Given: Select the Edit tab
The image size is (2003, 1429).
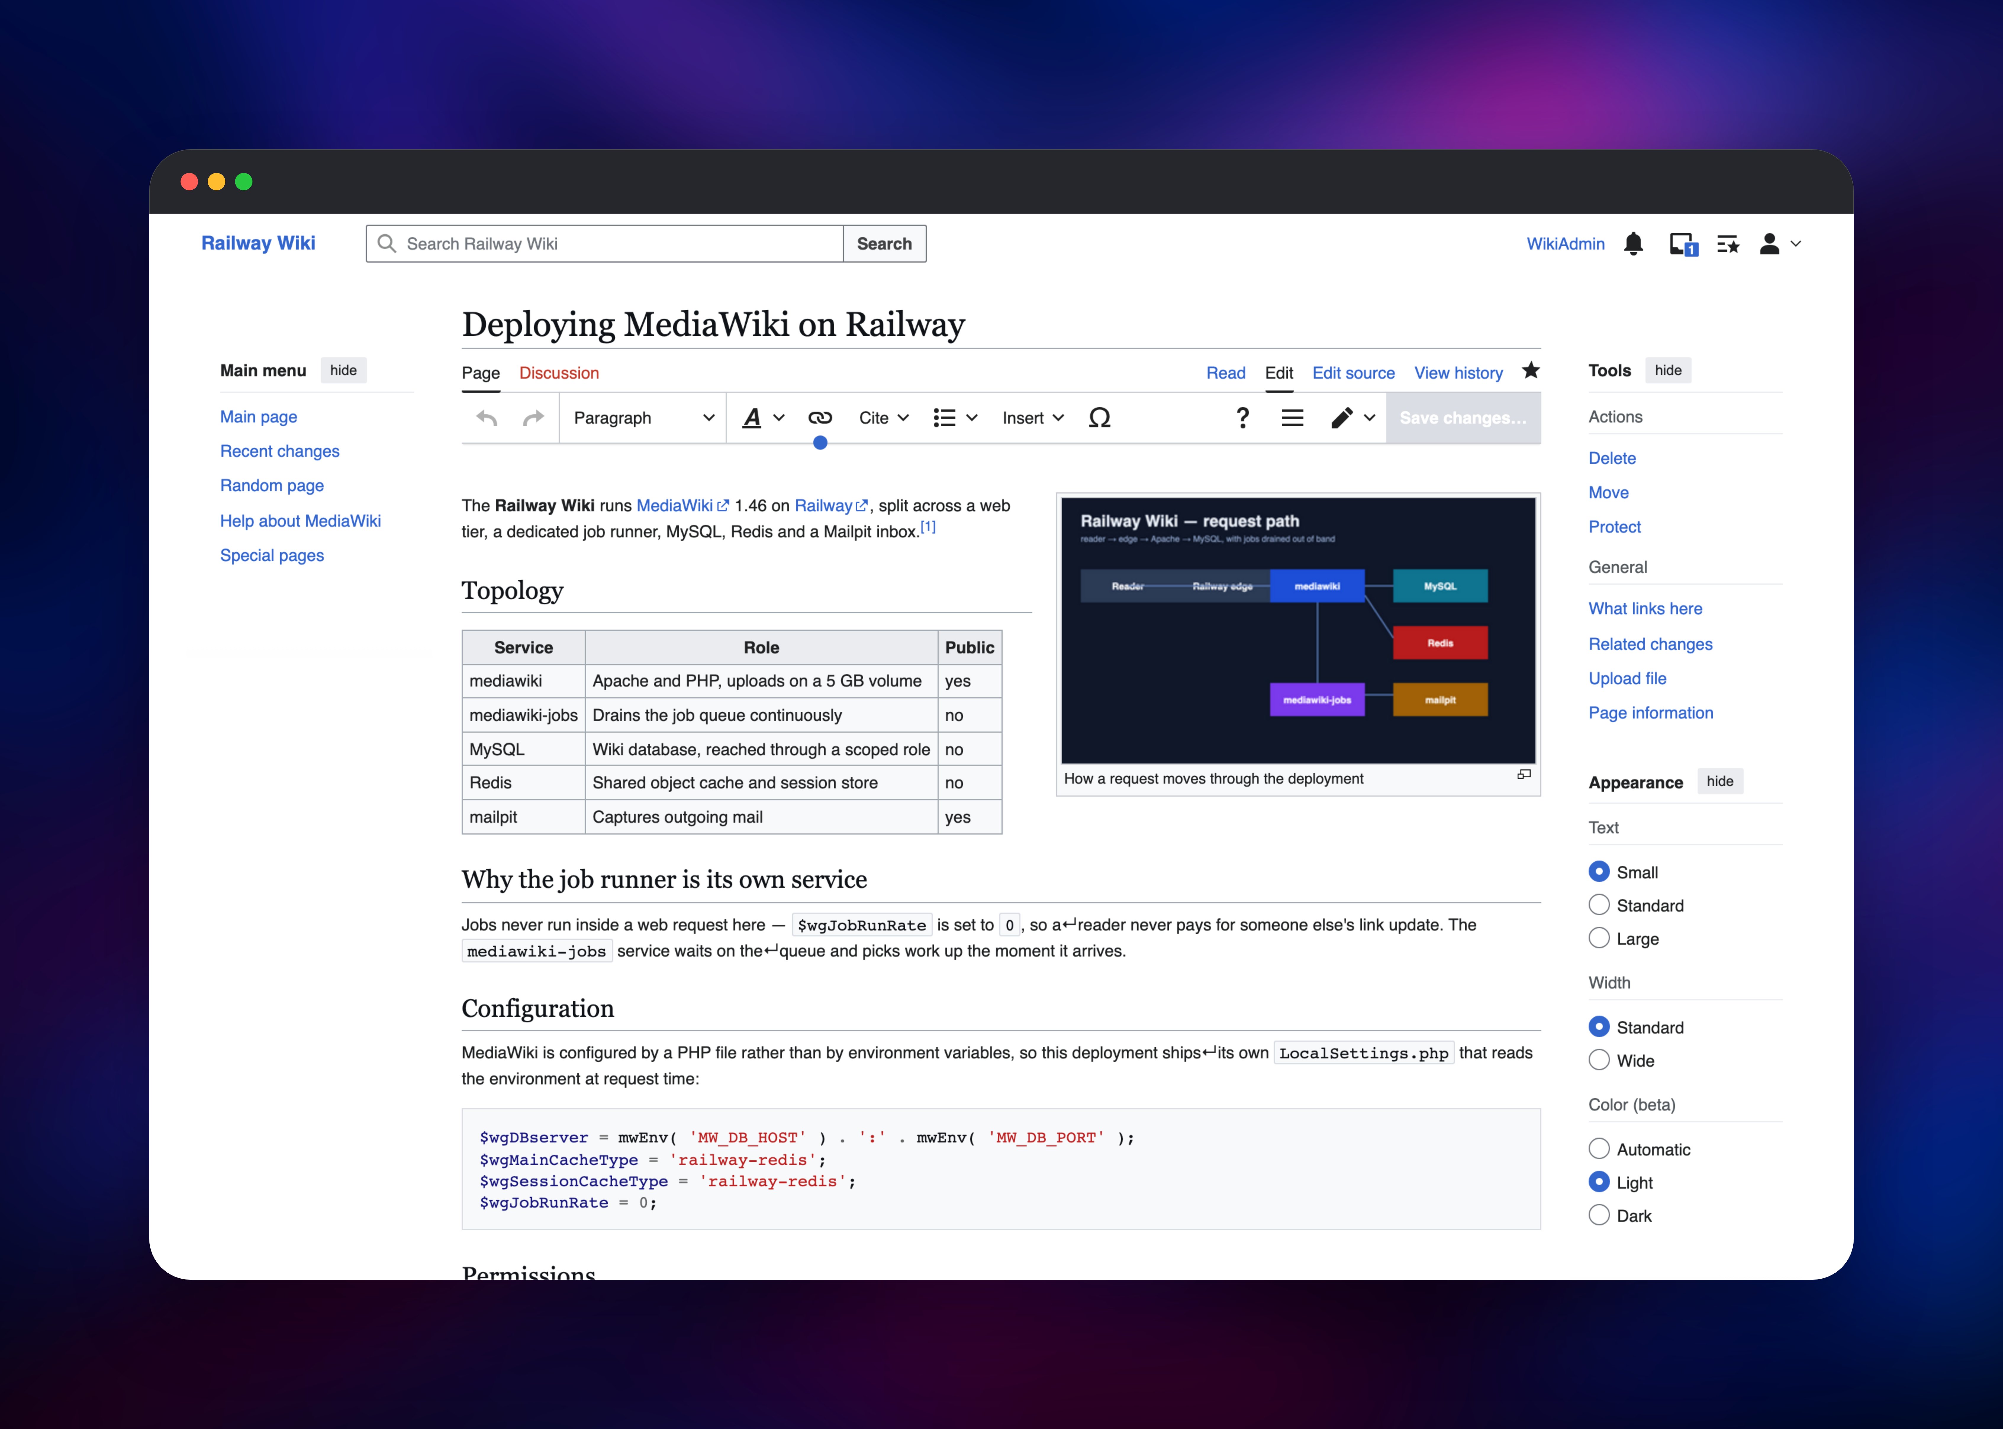Looking at the screenshot, I should point(1279,373).
